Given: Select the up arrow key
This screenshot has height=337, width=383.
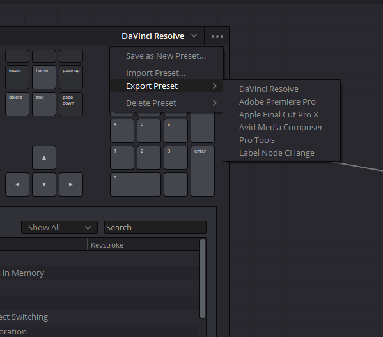Looking at the screenshot, I should [x=44, y=158].
